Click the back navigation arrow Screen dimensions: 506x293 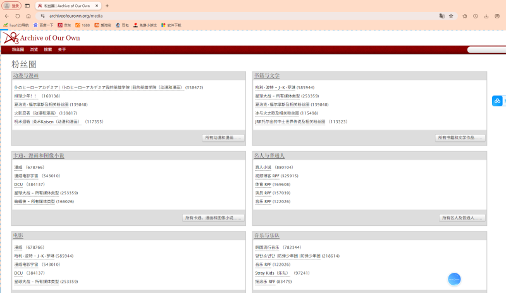(7, 16)
